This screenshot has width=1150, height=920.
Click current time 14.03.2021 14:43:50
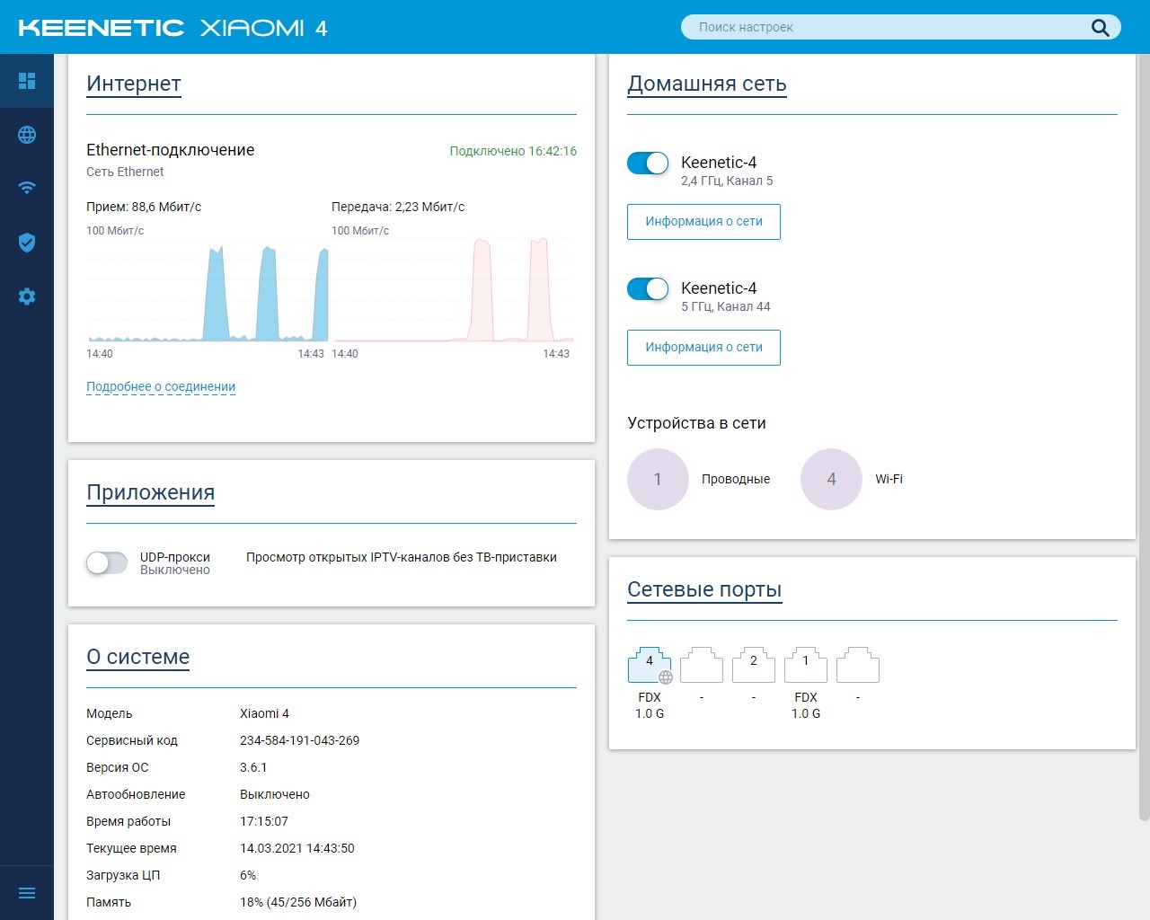click(297, 848)
